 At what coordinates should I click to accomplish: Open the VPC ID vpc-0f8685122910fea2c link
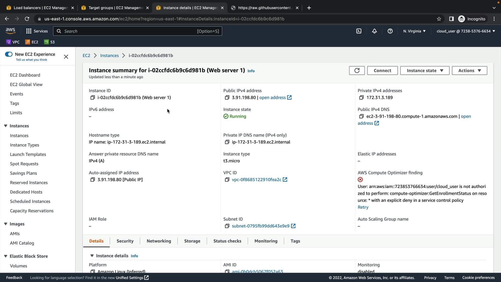[256, 180]
